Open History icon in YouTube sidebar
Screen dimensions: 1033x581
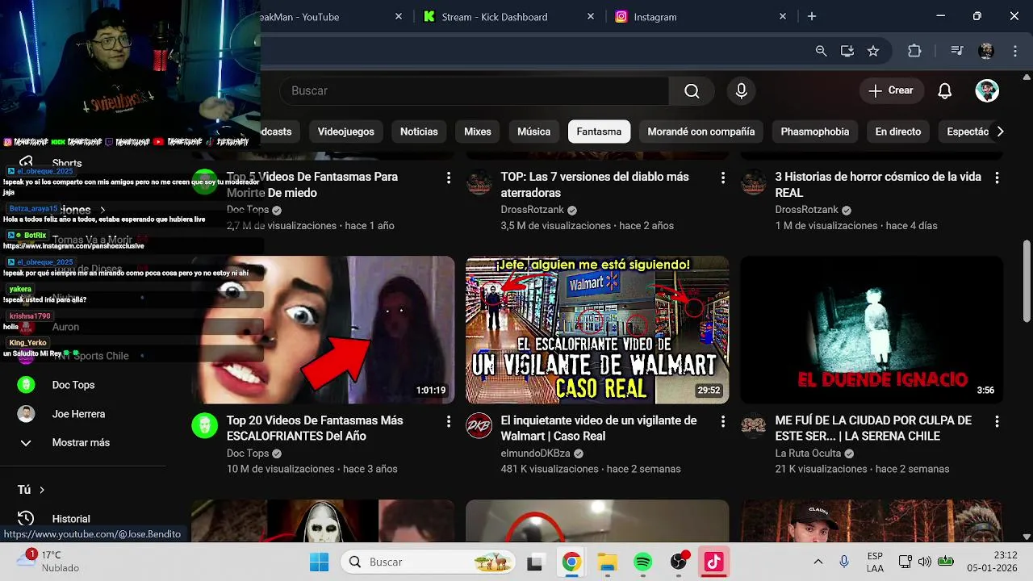[26, 519]
